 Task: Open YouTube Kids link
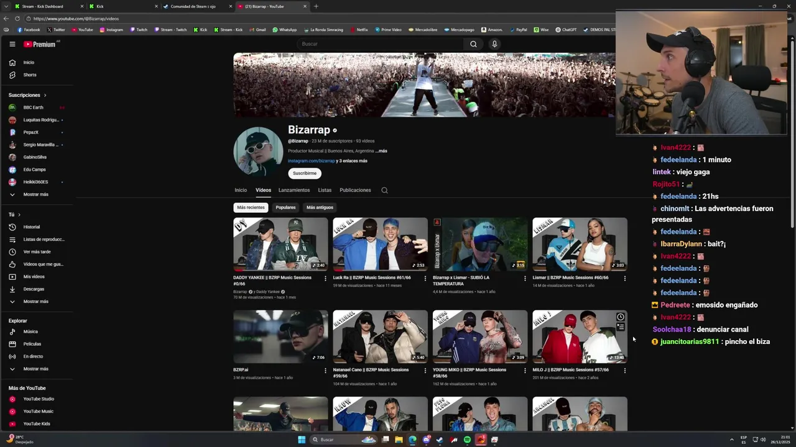tap(37, 423)
